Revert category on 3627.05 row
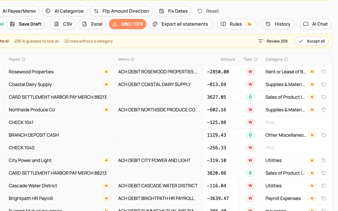Image resolution: width=338 pixels, height=211 pixels. (x=324, y=97)
